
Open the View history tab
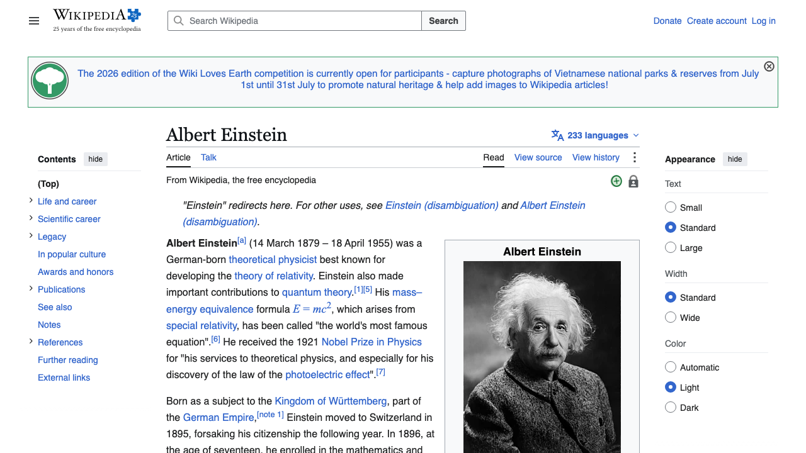click(596, 157)
